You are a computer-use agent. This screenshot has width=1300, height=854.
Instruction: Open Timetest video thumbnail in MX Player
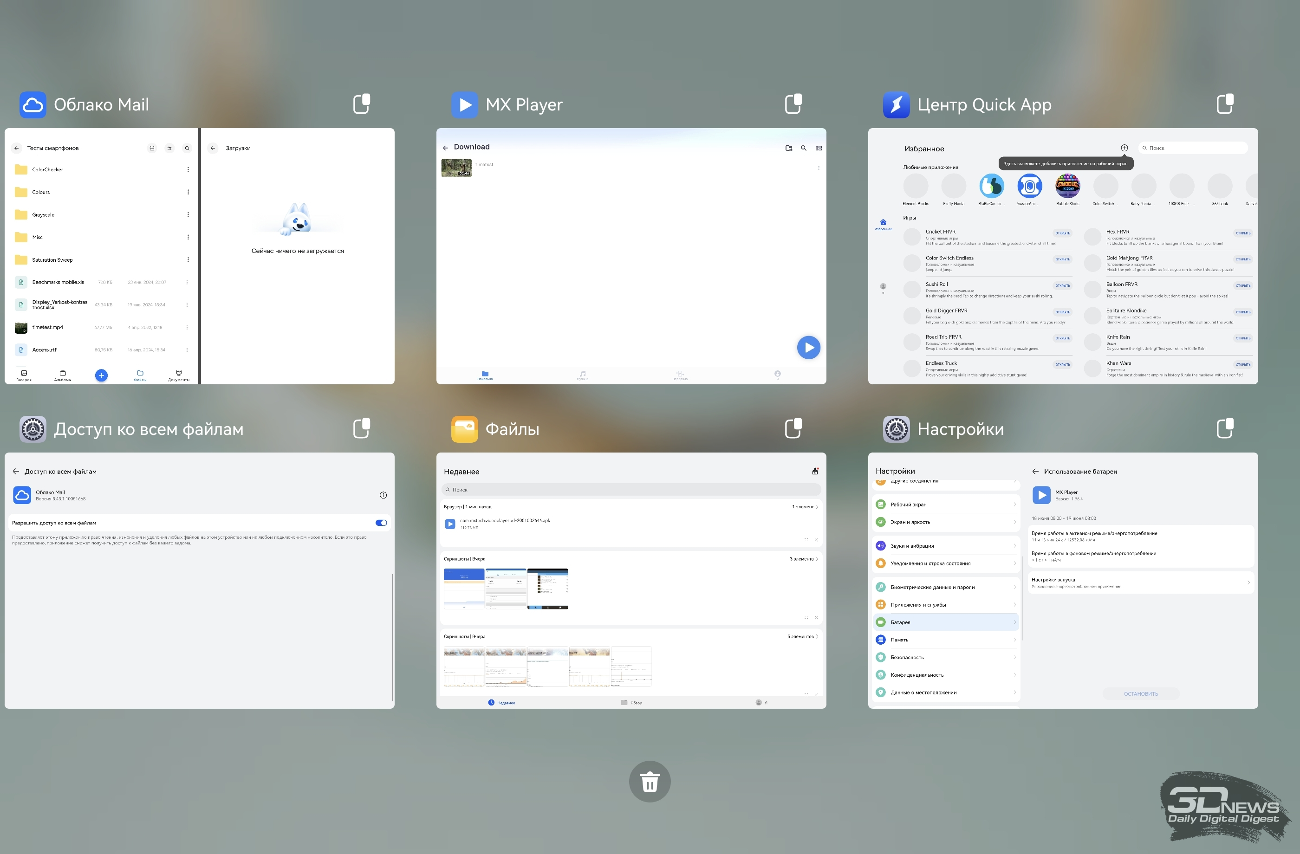click(456, 168)
